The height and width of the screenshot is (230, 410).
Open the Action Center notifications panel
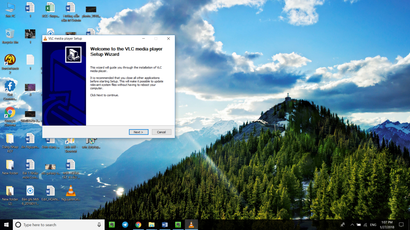tap(401, 225)
